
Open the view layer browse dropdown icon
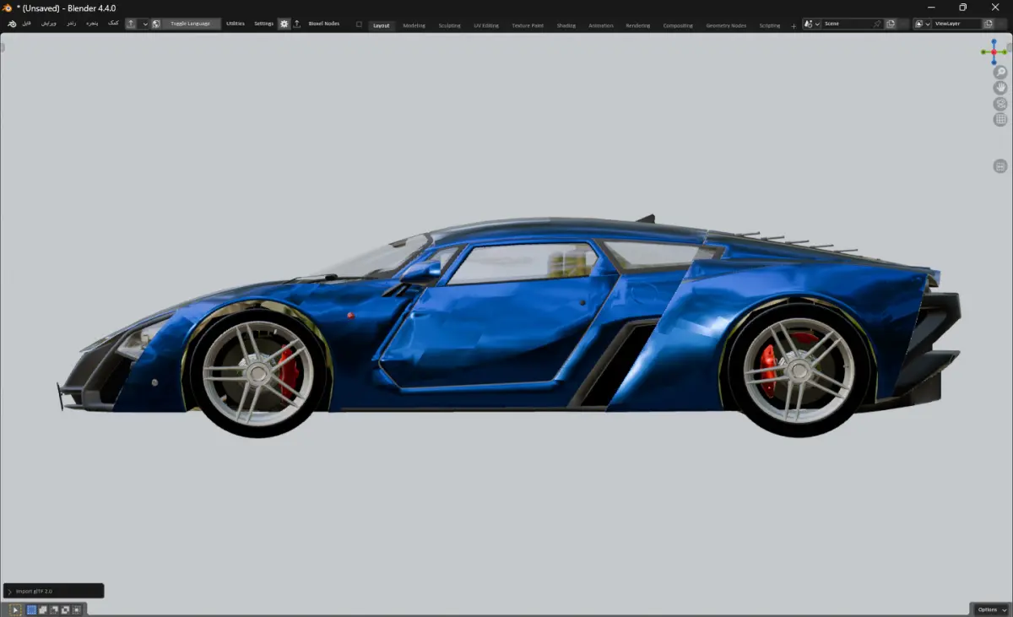[923, 24]
